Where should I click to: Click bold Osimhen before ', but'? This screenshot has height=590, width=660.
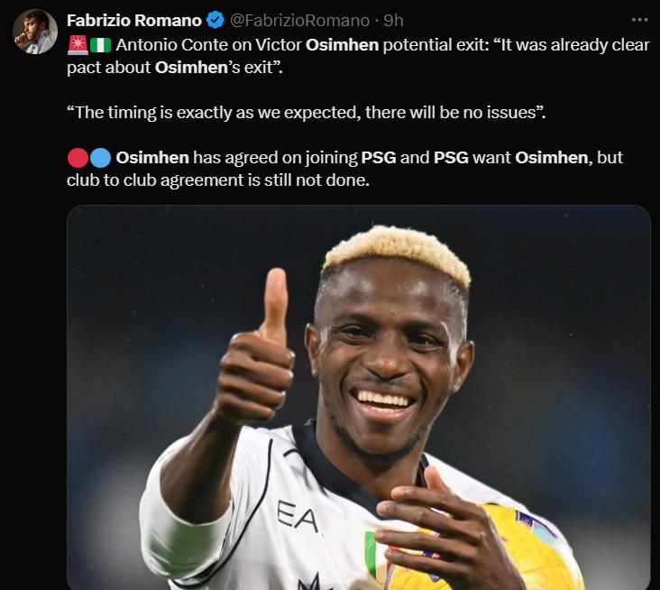click(x=552, y=158)
